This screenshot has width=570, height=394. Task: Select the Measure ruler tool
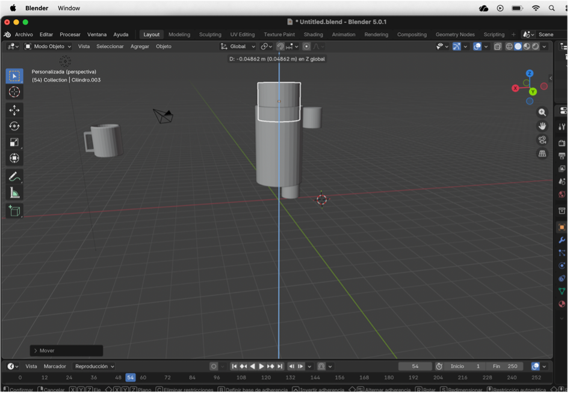14,193
